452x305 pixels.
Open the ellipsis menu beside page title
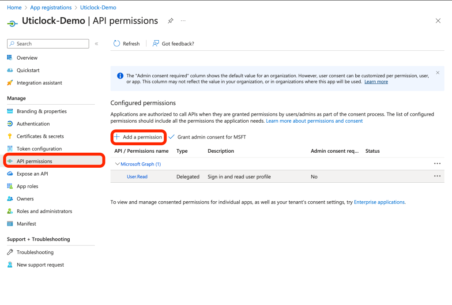point(183,21)
